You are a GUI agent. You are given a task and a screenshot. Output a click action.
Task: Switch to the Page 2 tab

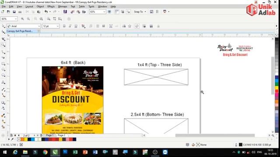[x=61, y=135]
